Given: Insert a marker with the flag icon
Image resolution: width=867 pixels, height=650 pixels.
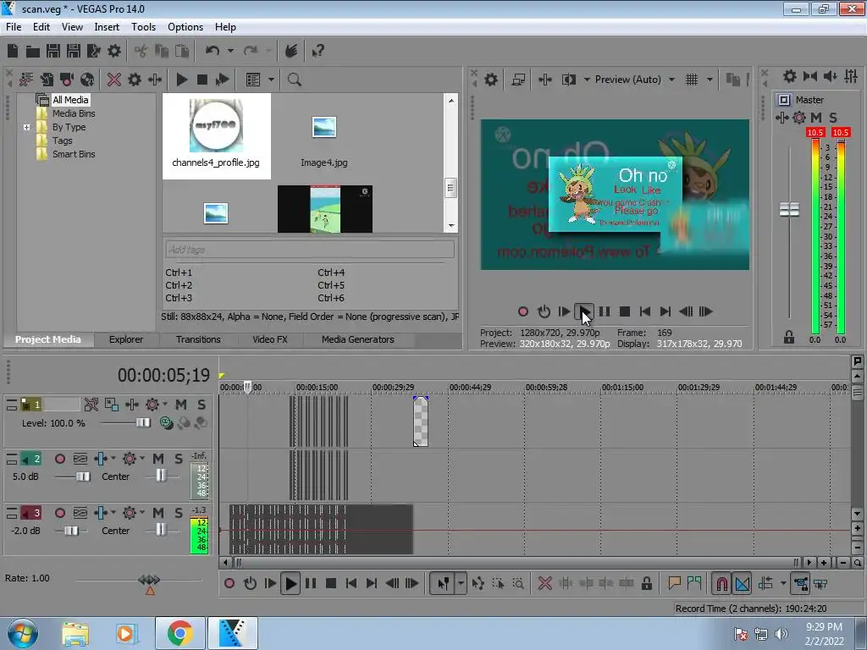Looking at the screenshot, I should [x=674, y=583].
